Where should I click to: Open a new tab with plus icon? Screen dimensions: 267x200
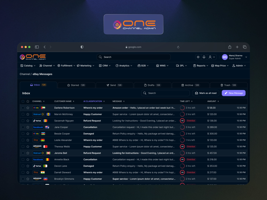(x=237, y=47)
